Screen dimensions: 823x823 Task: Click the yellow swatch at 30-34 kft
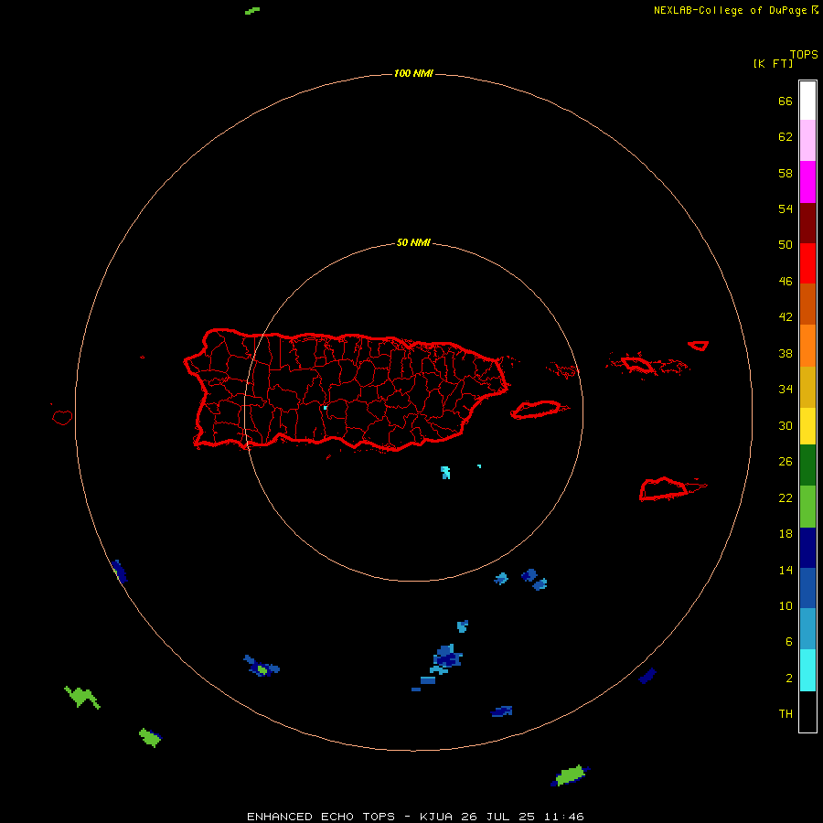click(807, 426)
